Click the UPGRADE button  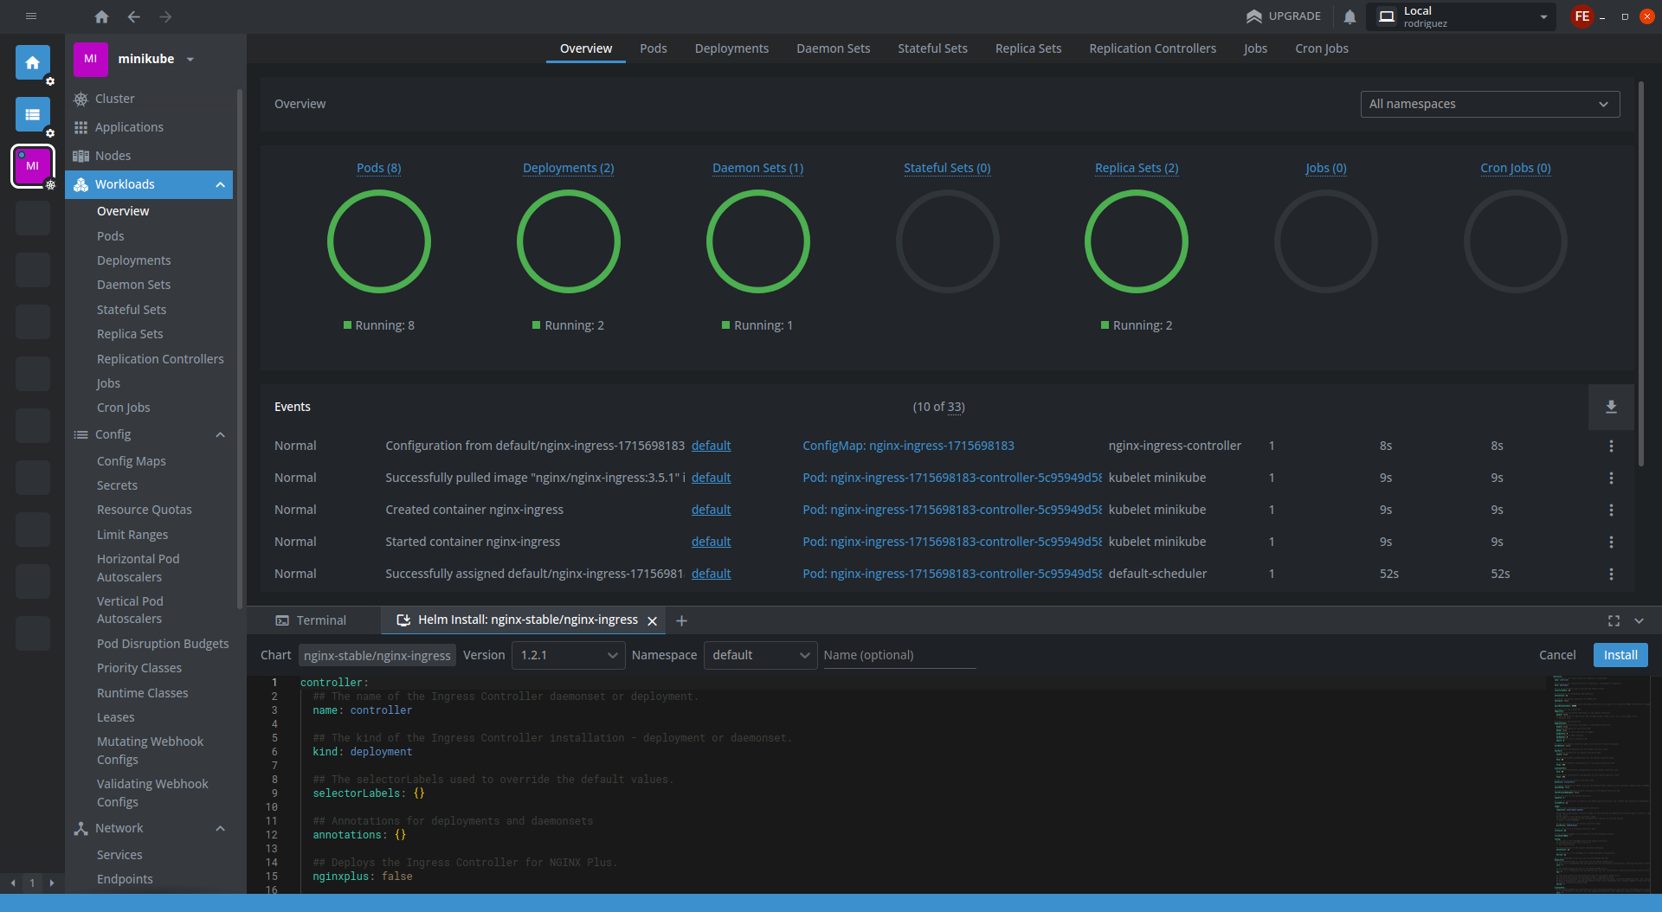point(1284,16)
